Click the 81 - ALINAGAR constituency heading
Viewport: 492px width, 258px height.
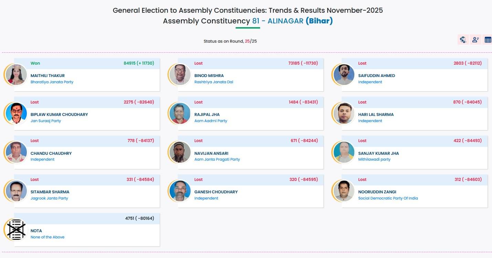pos(278,21)
